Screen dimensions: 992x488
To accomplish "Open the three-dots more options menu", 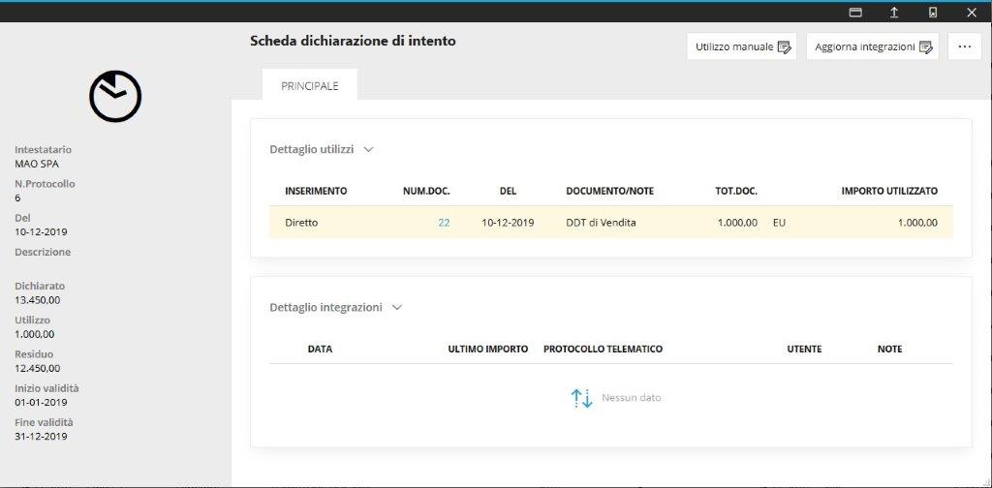I will [964, 46].
